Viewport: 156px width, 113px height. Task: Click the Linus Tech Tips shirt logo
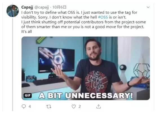96,82
